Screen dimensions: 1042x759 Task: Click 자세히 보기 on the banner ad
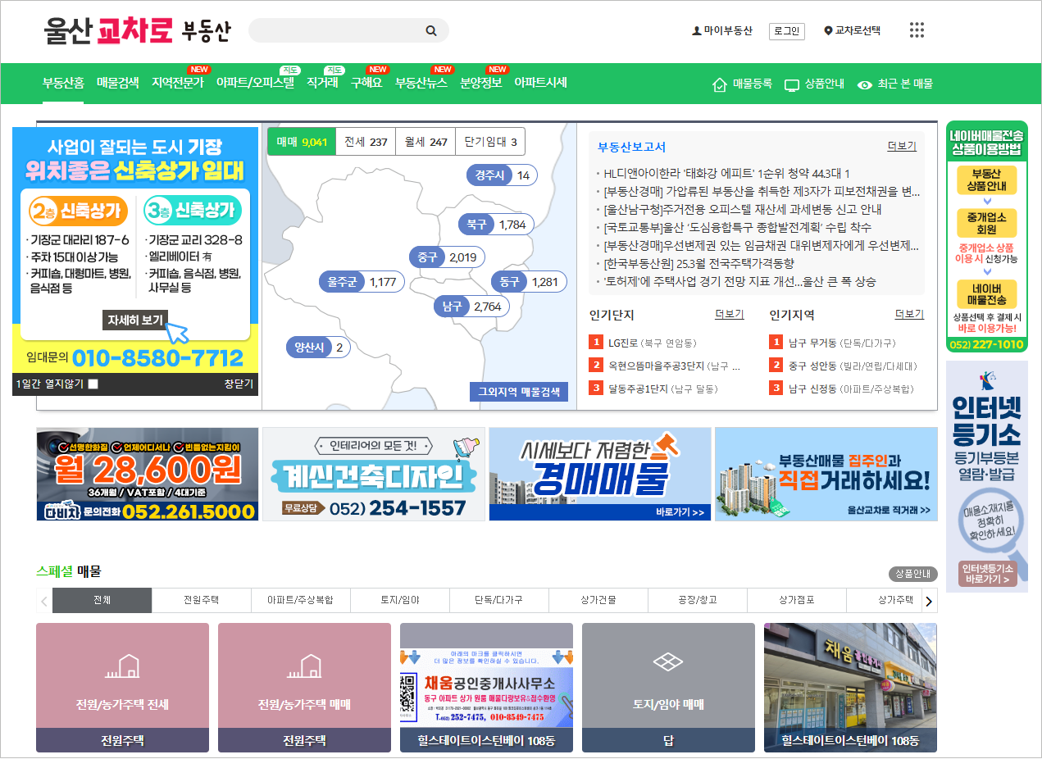click(134, 320)
